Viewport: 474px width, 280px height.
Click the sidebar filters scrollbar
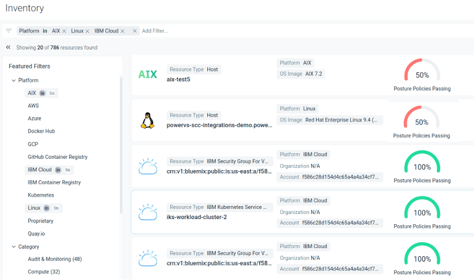point(121,145)
